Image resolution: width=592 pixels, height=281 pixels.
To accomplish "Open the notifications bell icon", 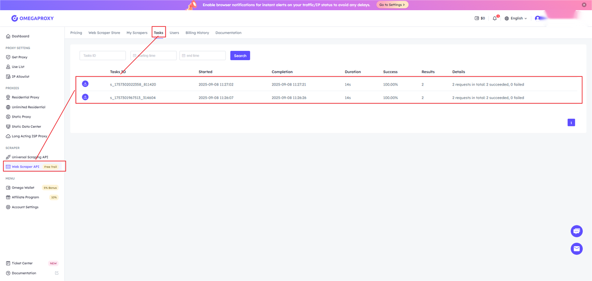I will pyautogui.click(x=495, y=19).
